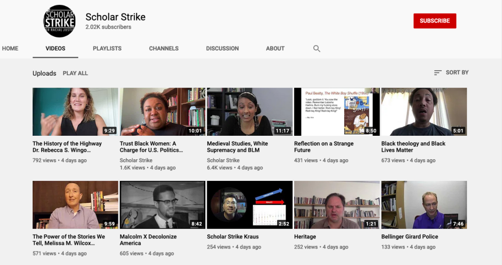Open Reflection on a Strange Future thumbnail
The width and height of the screenshot is (502, 265).
click(x=337, y=112)
